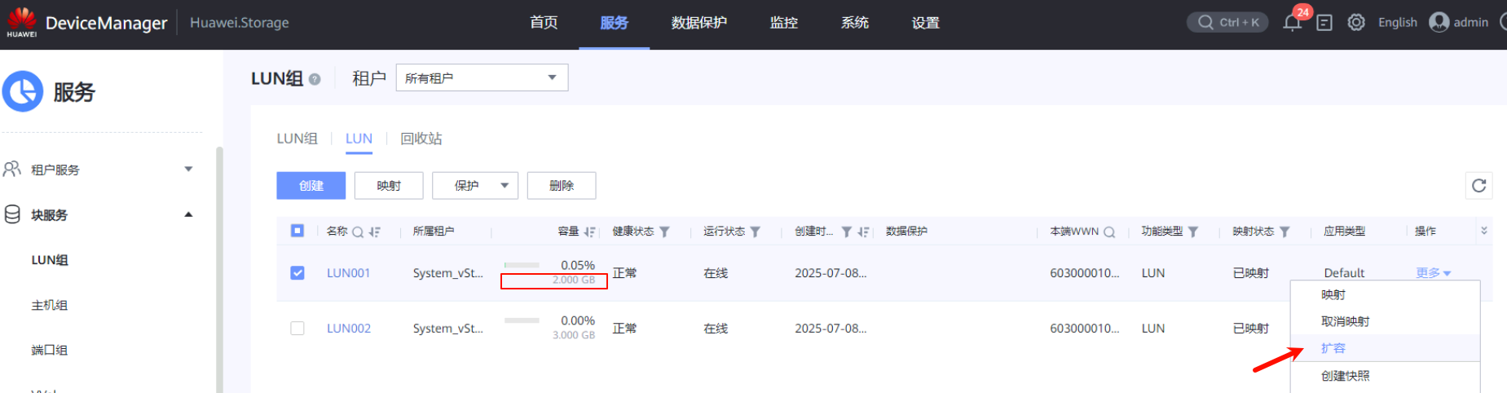Screen dimensions: 1507x393
Task: Click the search icon on 本端WWN column
Action: pos(1109,232)
